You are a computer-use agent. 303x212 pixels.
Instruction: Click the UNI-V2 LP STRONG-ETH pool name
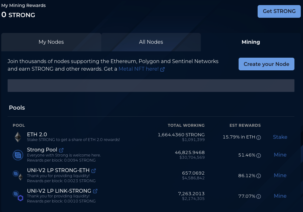click(58, 170)
